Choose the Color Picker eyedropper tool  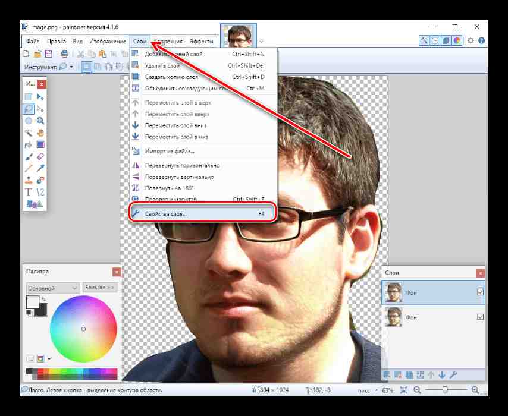[x=40, y=168]
